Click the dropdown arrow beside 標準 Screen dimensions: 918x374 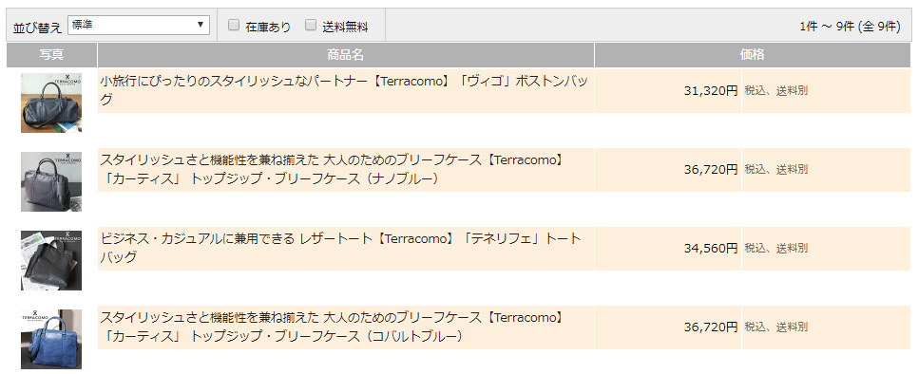(201, 25)
